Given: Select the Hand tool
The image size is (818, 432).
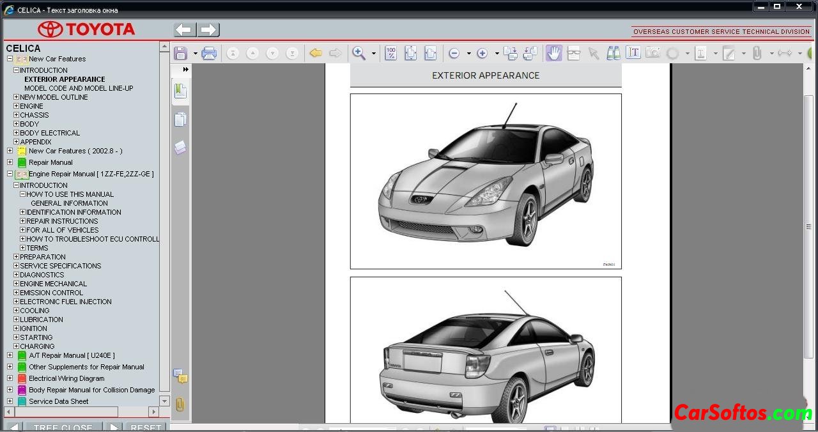Looking at the screenshot, I should tap(554, 54).
